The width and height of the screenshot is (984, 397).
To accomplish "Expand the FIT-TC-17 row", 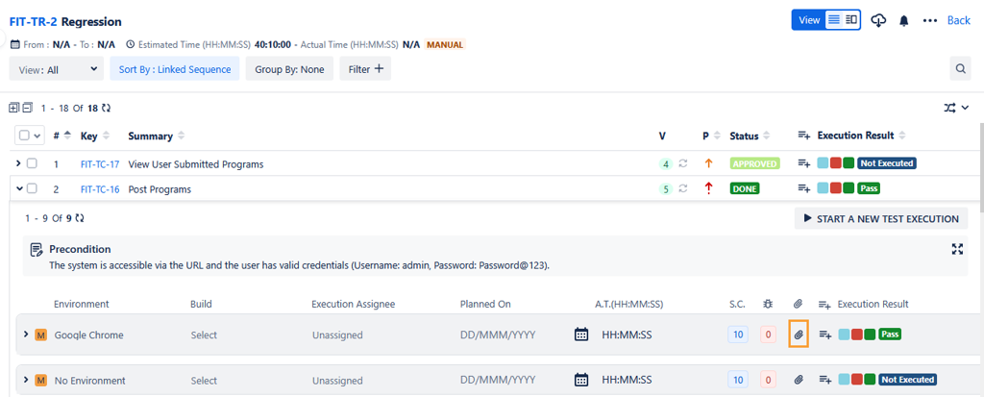I will pyautogui.click(x=18, y=164).
